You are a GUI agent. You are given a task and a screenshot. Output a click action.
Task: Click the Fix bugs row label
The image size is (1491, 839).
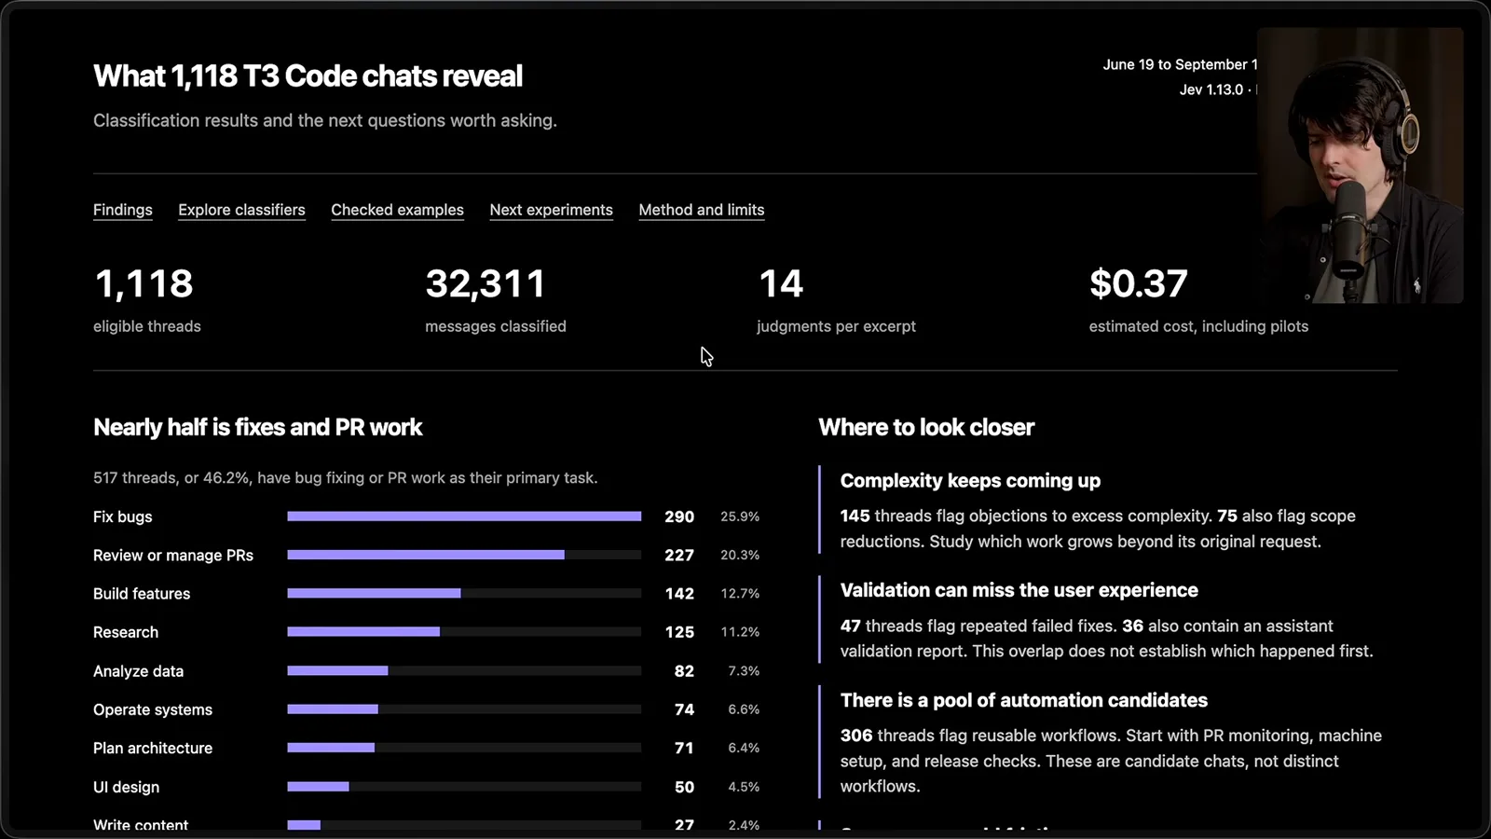[122, 516]
